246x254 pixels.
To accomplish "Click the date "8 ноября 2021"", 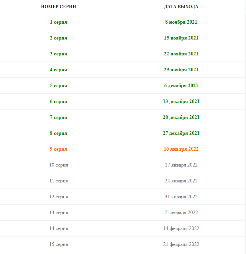I will click(x=181, y=22).
